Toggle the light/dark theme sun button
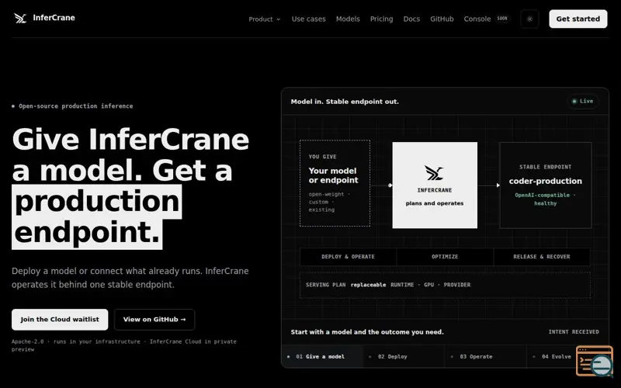The width and height of the screenshot is (621, 388). (x=529, y=19)
